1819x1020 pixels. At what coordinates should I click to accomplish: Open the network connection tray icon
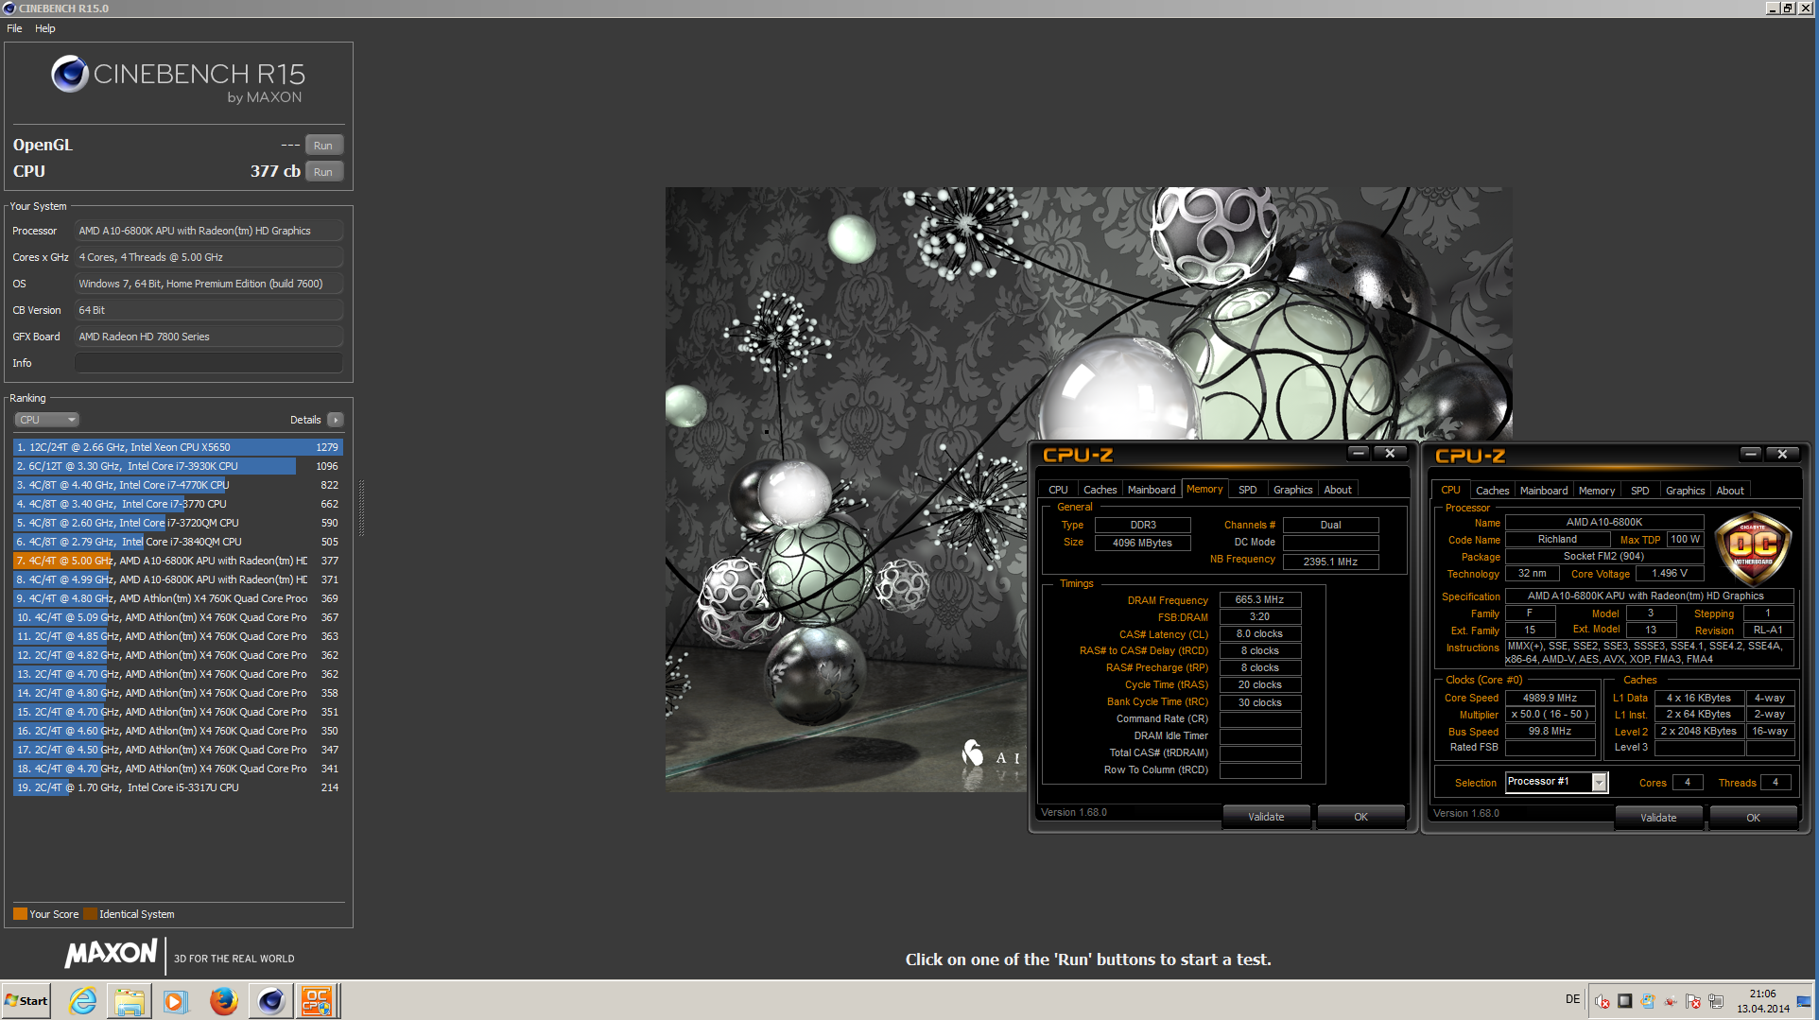(x=1716, y=1001)
